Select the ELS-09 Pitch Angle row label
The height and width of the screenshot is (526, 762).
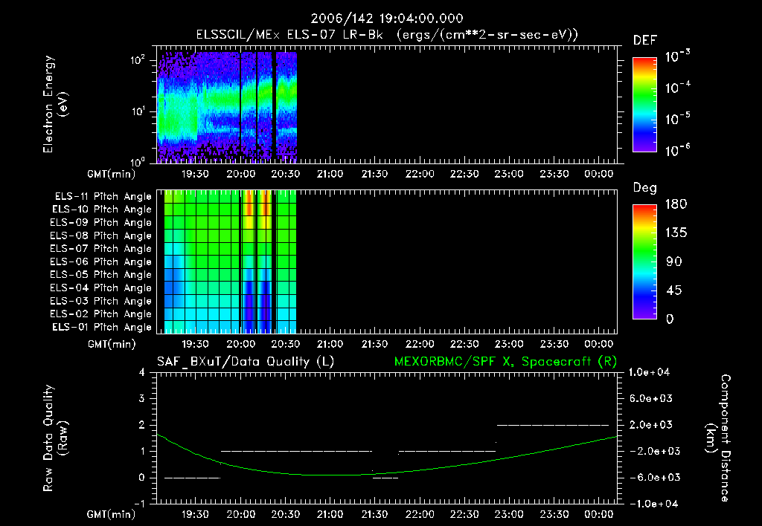click(101, 223)
